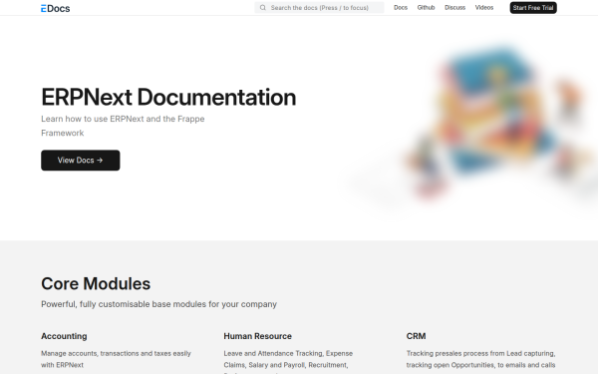Open the Docs logo home link
Viewport: 598px width, 374px height.
pos(55,8)
